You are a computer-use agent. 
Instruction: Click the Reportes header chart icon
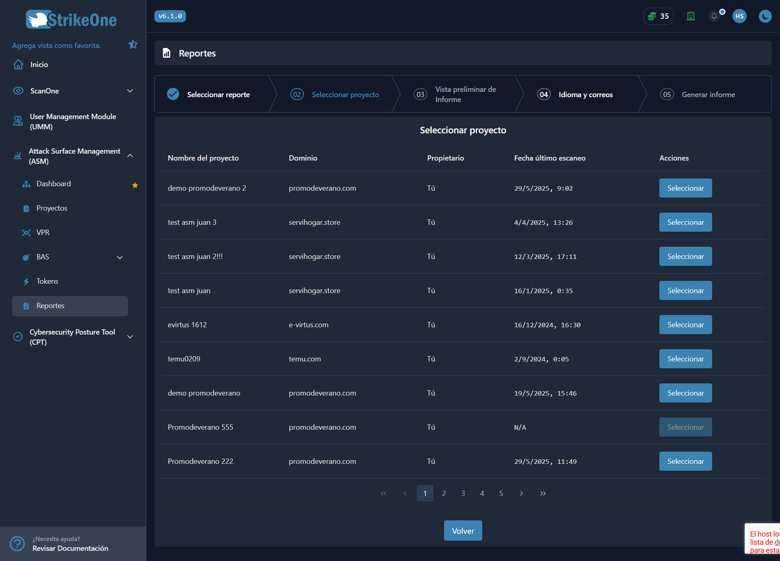click(x=167, y=53)
